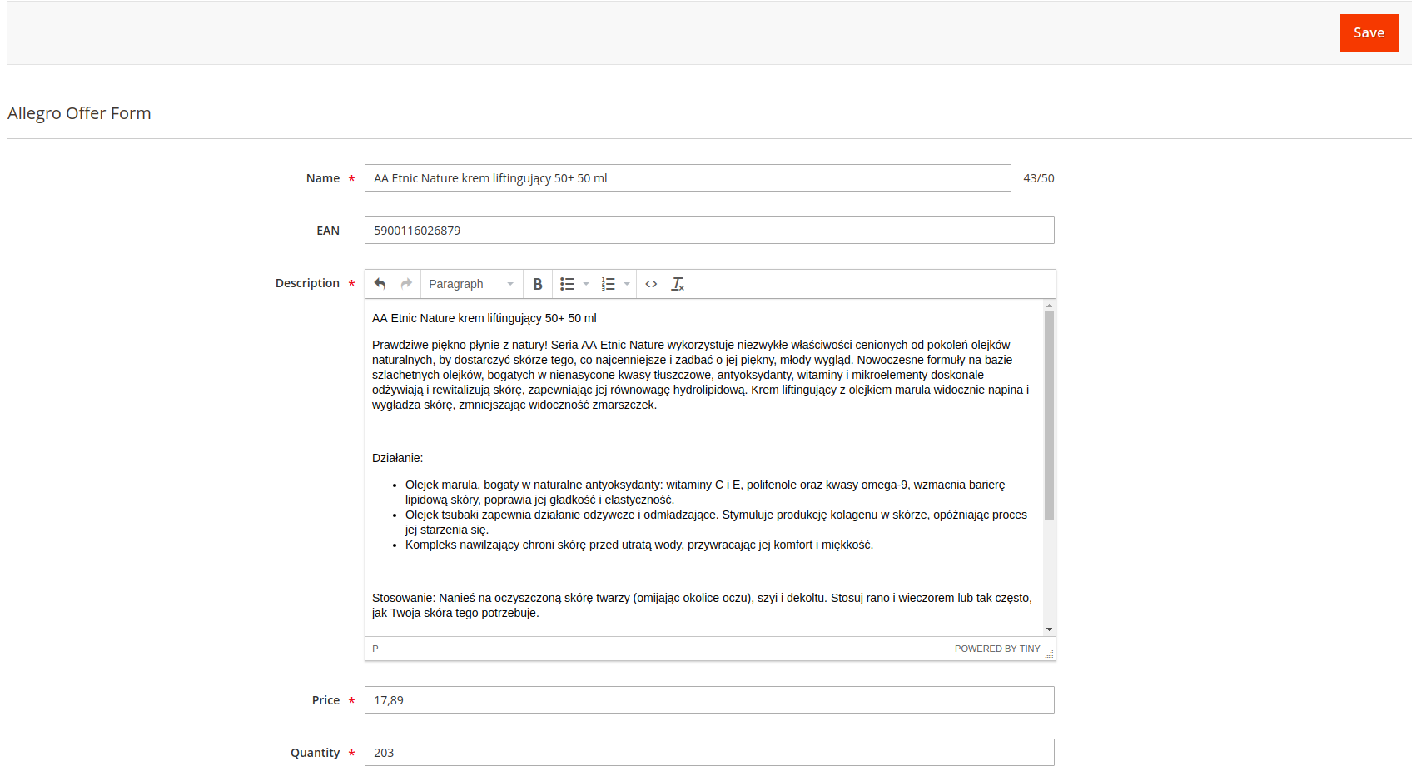Open the POWERED BY TINY link

tap(997, 649)
